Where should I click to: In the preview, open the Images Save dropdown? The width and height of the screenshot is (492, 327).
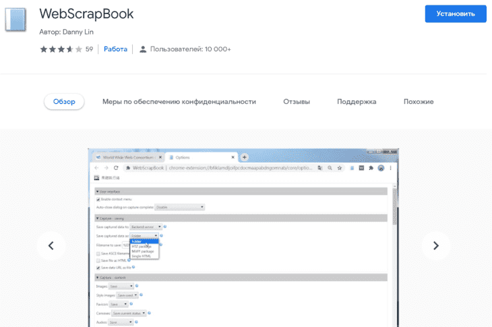[121, 286]
